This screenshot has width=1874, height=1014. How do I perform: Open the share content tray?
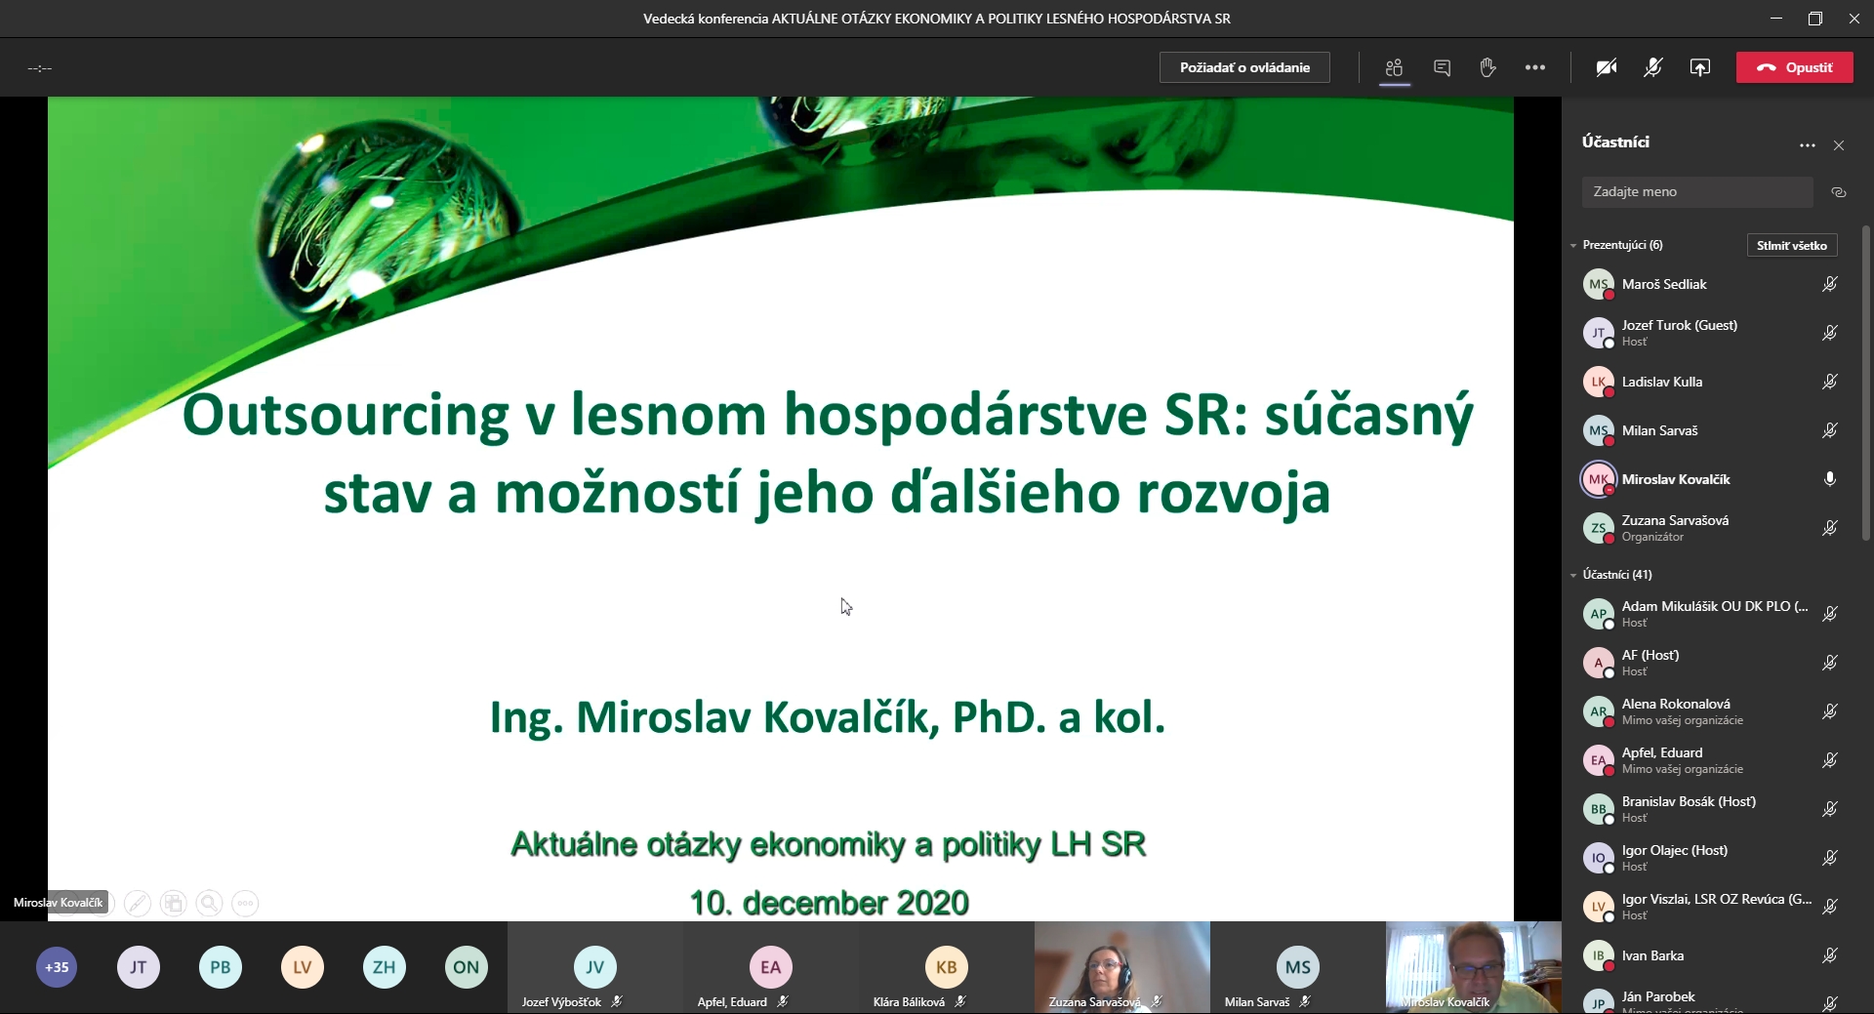pyautogui.click(x=1700, y=67)
